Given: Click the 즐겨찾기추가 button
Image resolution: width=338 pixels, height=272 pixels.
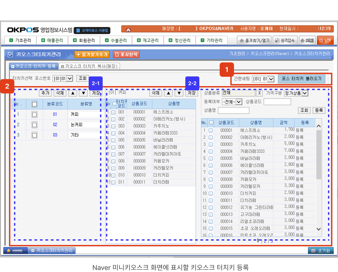Looking at the screenshot, I should [92, 54].
